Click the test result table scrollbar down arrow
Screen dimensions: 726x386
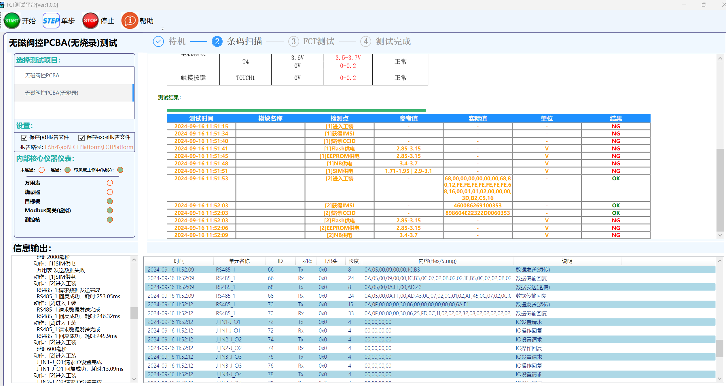(x=720, y=235)
